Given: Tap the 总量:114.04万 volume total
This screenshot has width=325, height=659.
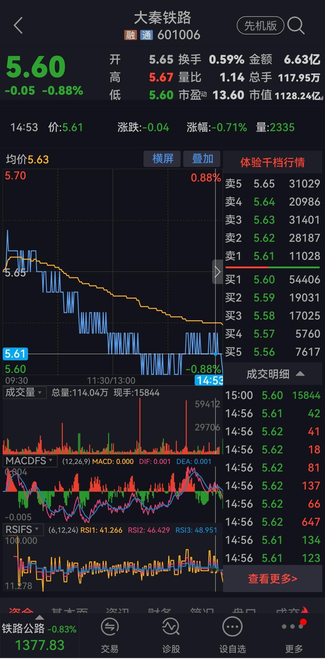Looking at the screenshot, I should (80, 393).
